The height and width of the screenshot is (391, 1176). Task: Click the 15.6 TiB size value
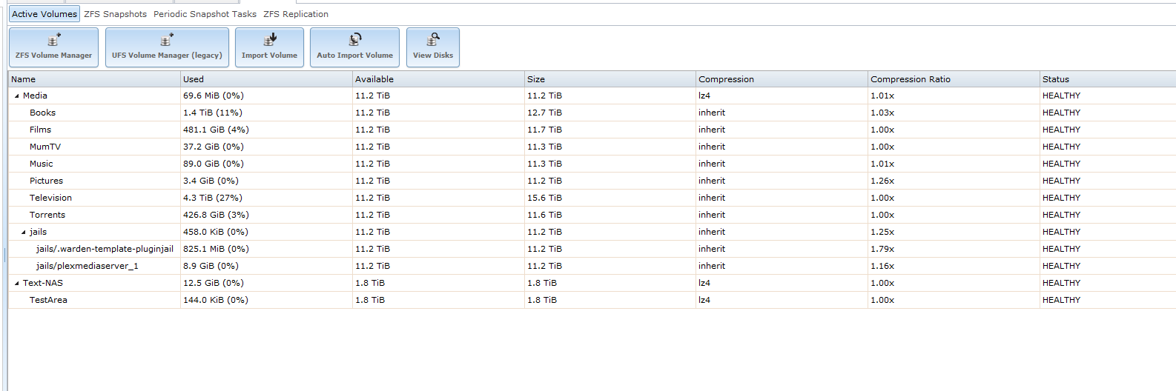coord(544,198)
